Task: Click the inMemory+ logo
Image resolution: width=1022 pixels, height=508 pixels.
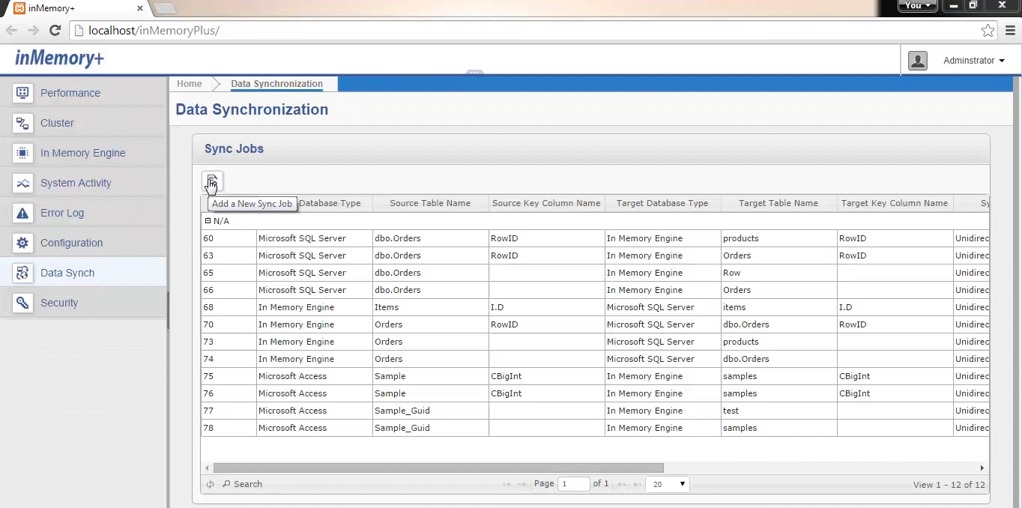Action: point(59,58)
